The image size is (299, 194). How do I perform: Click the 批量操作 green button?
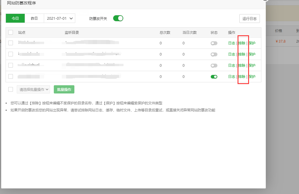click(x=64, y=89)
